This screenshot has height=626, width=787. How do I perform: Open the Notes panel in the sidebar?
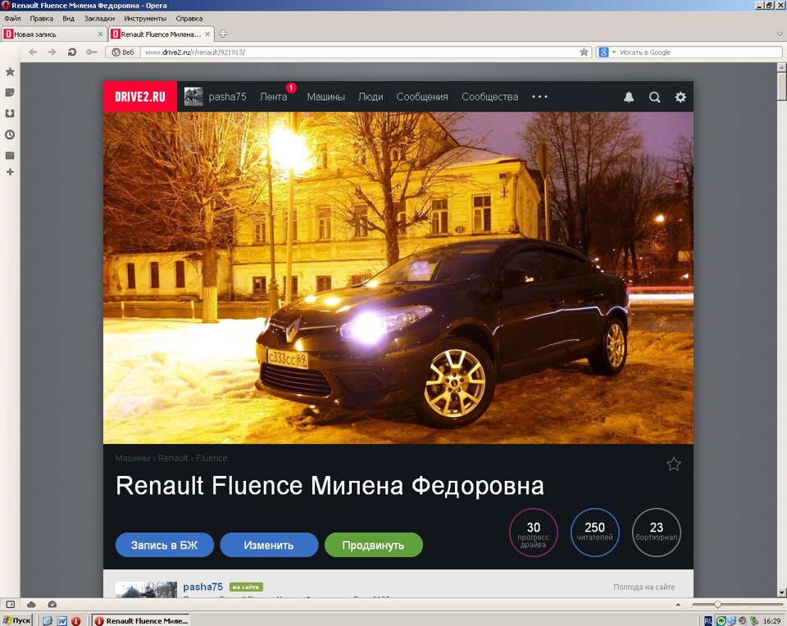pyautogui.click(x=10, y=93)
